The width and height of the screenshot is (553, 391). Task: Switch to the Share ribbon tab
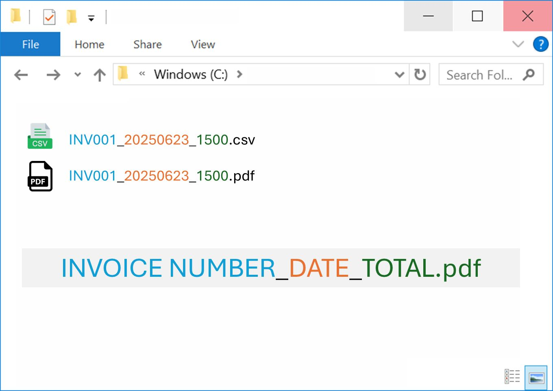click(x=147, y=44)
